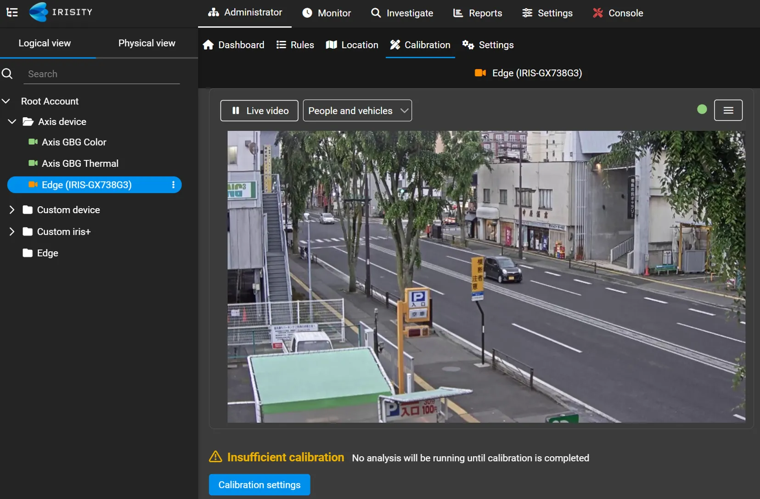
Task: Select the Calibration sub-tab
Action: [420, 45]
